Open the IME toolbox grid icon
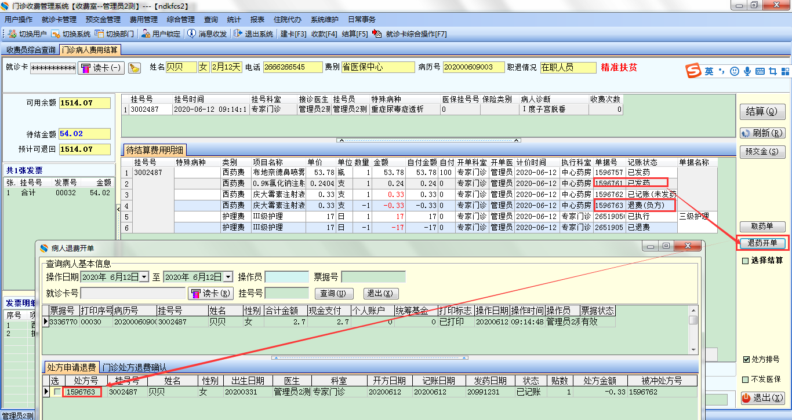Image resolution: width=792 pixels, height=420 pixels. tap(785, 71)
